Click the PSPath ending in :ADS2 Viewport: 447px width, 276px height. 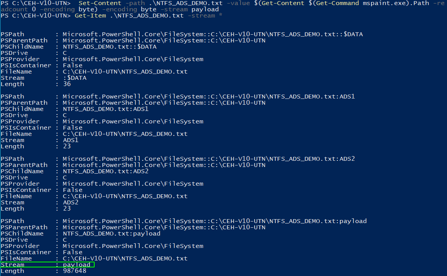pos(209,159)
